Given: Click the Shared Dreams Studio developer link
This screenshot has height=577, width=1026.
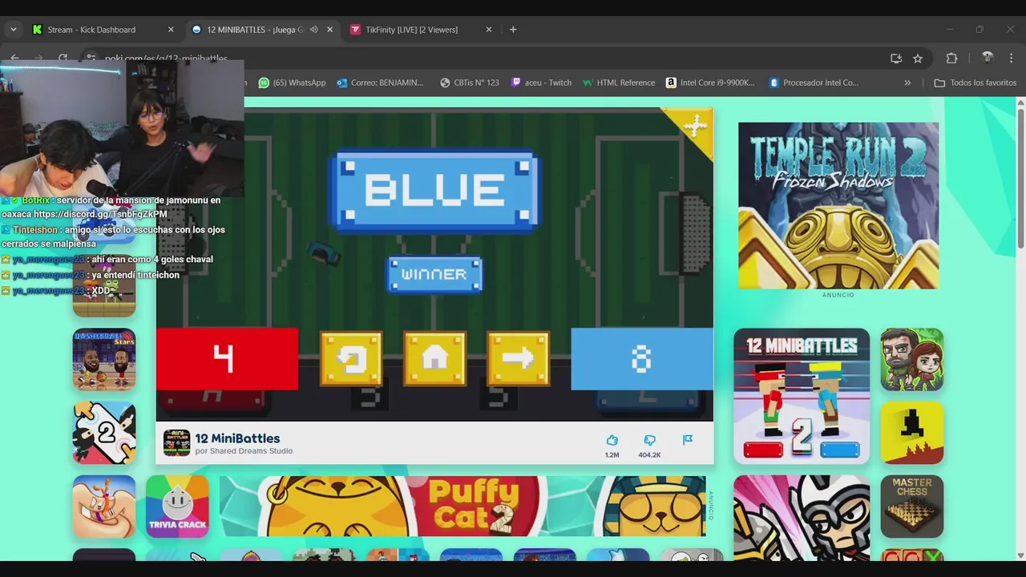Looking at the screenshot, I should click(x=251, y=451).
